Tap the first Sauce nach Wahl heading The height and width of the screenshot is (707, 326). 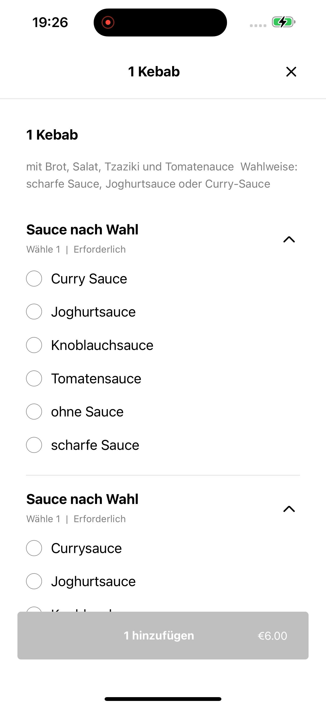(82, 230)
